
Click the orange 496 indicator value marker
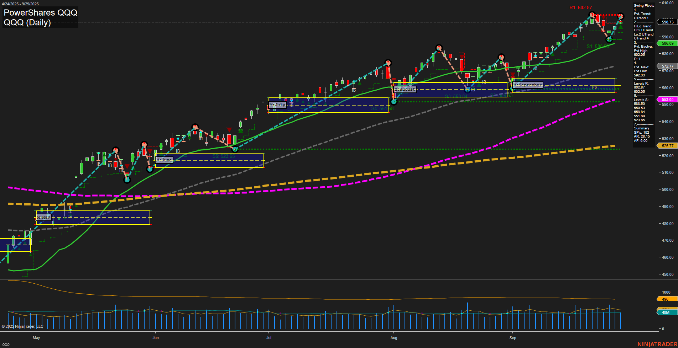(x=665, y=299)
